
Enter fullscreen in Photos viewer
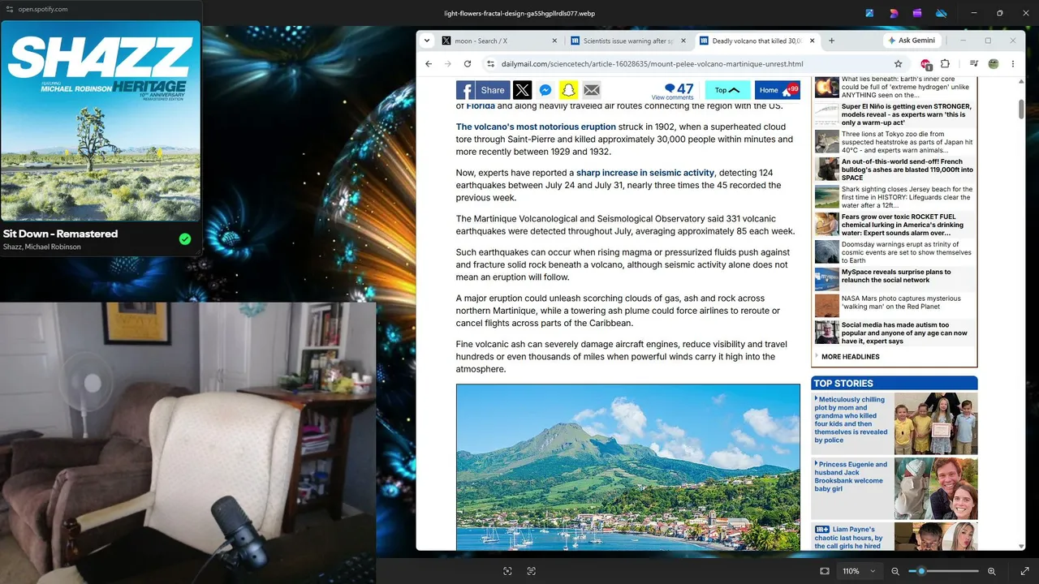click(x=1024, y=571)
